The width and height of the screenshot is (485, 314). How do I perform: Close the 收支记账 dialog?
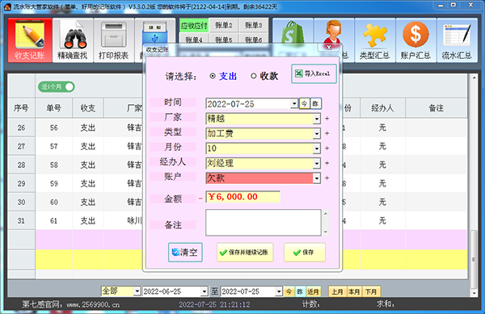pos(329,48)
